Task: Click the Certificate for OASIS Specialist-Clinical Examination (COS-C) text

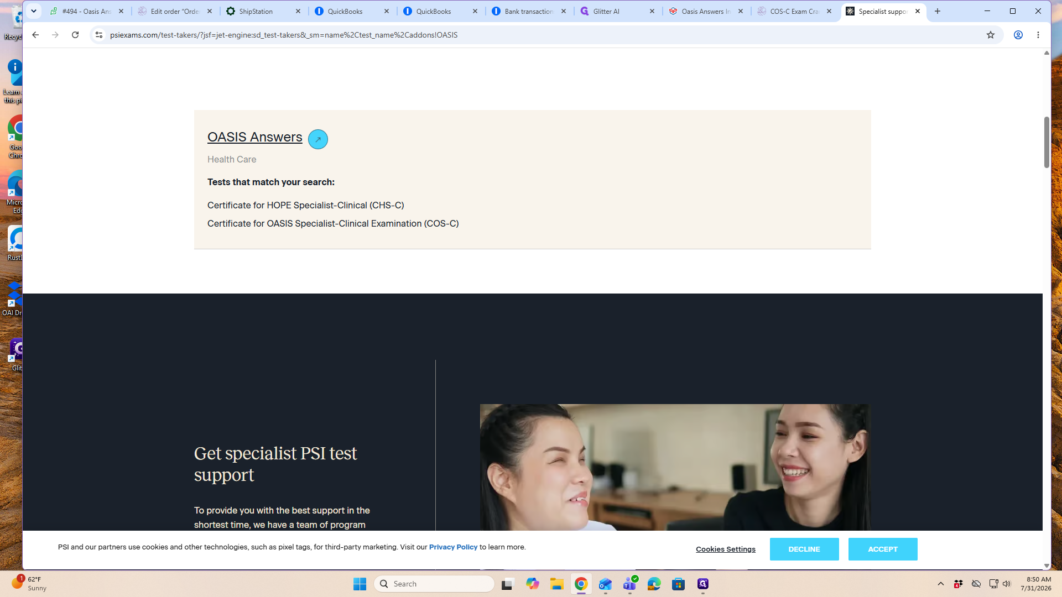Action: pos(333,223)
